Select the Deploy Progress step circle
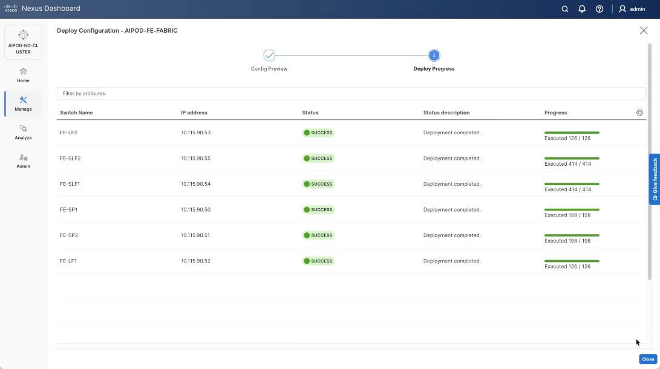 point(434,56)
